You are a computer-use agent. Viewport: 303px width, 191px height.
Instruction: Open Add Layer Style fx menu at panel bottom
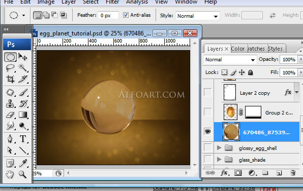(225, 173)
